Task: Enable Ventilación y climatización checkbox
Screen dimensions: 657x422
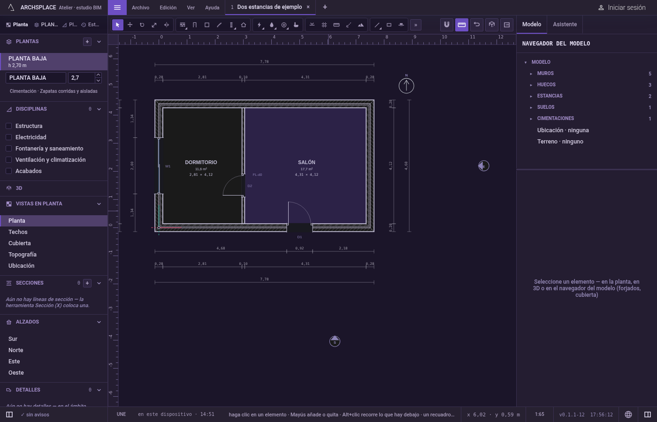Action: [8, 160]
